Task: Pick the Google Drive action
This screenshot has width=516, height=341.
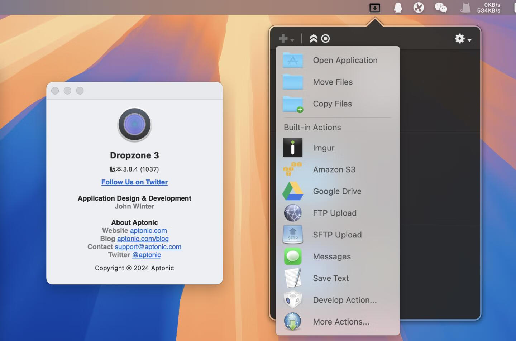Action: [338, 191]
